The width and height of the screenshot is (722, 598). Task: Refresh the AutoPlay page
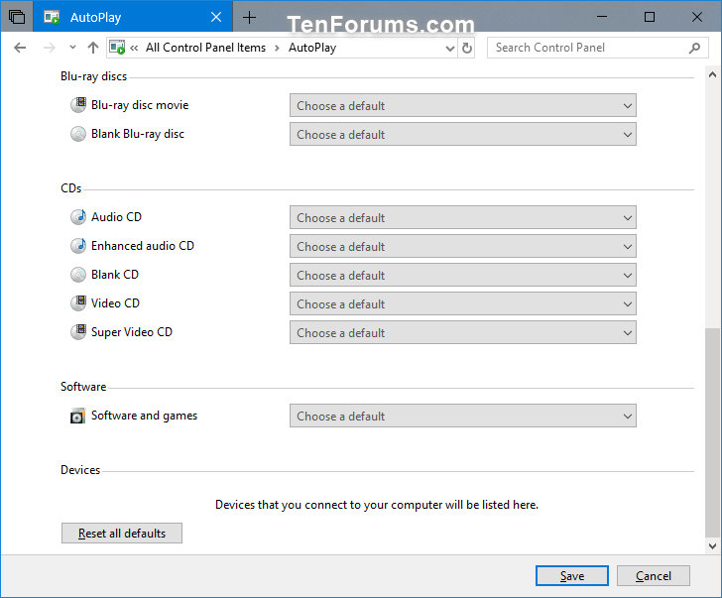pos(467,48)
